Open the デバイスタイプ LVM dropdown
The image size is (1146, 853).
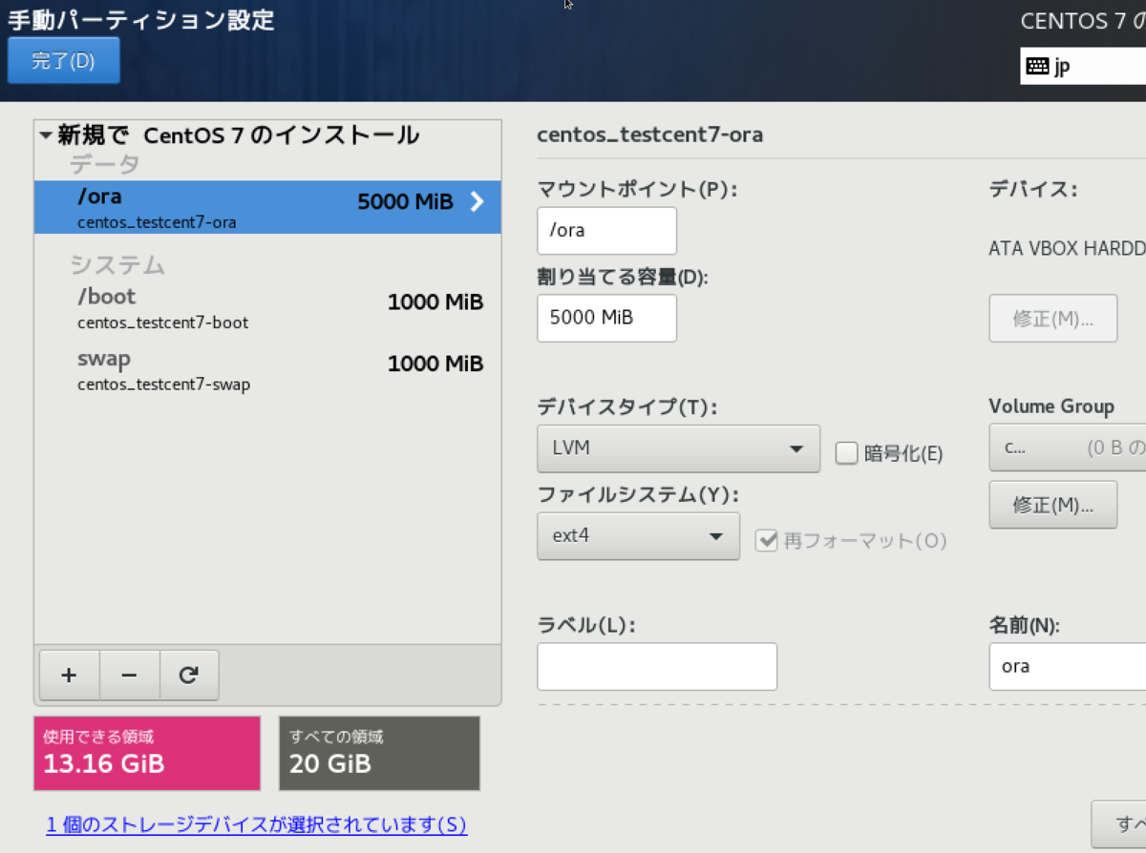(679, 448)
